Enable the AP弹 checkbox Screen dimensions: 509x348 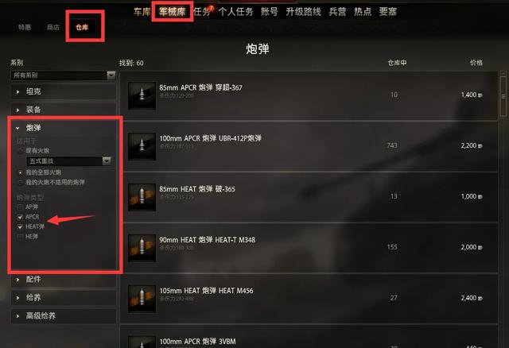[20, 207]
